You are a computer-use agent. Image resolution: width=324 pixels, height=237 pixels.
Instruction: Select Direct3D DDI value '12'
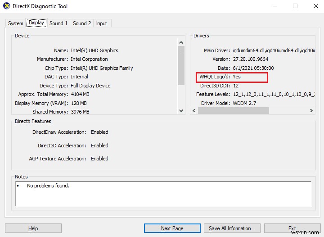236,86
